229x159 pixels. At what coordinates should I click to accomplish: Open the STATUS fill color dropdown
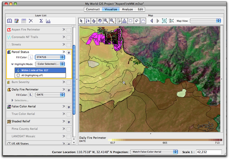coord(50,57)
